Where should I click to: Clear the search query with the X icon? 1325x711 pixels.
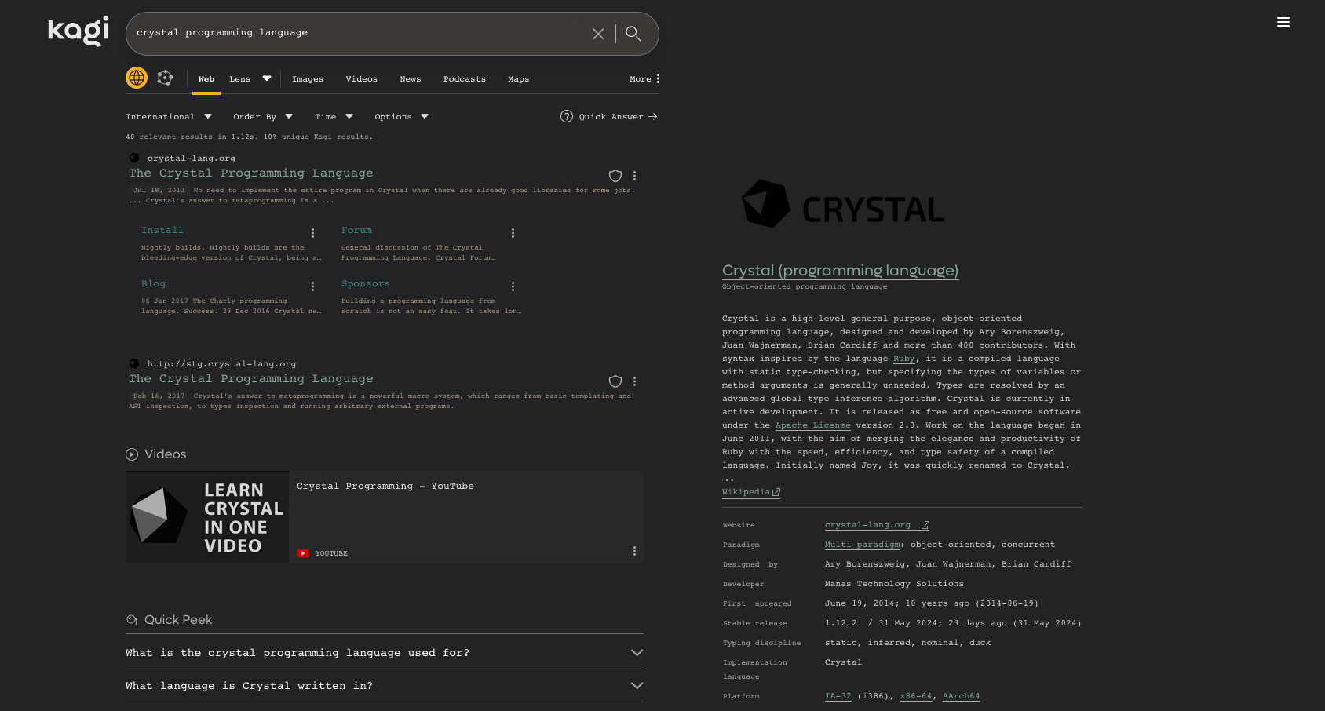[x=598, y=34]
